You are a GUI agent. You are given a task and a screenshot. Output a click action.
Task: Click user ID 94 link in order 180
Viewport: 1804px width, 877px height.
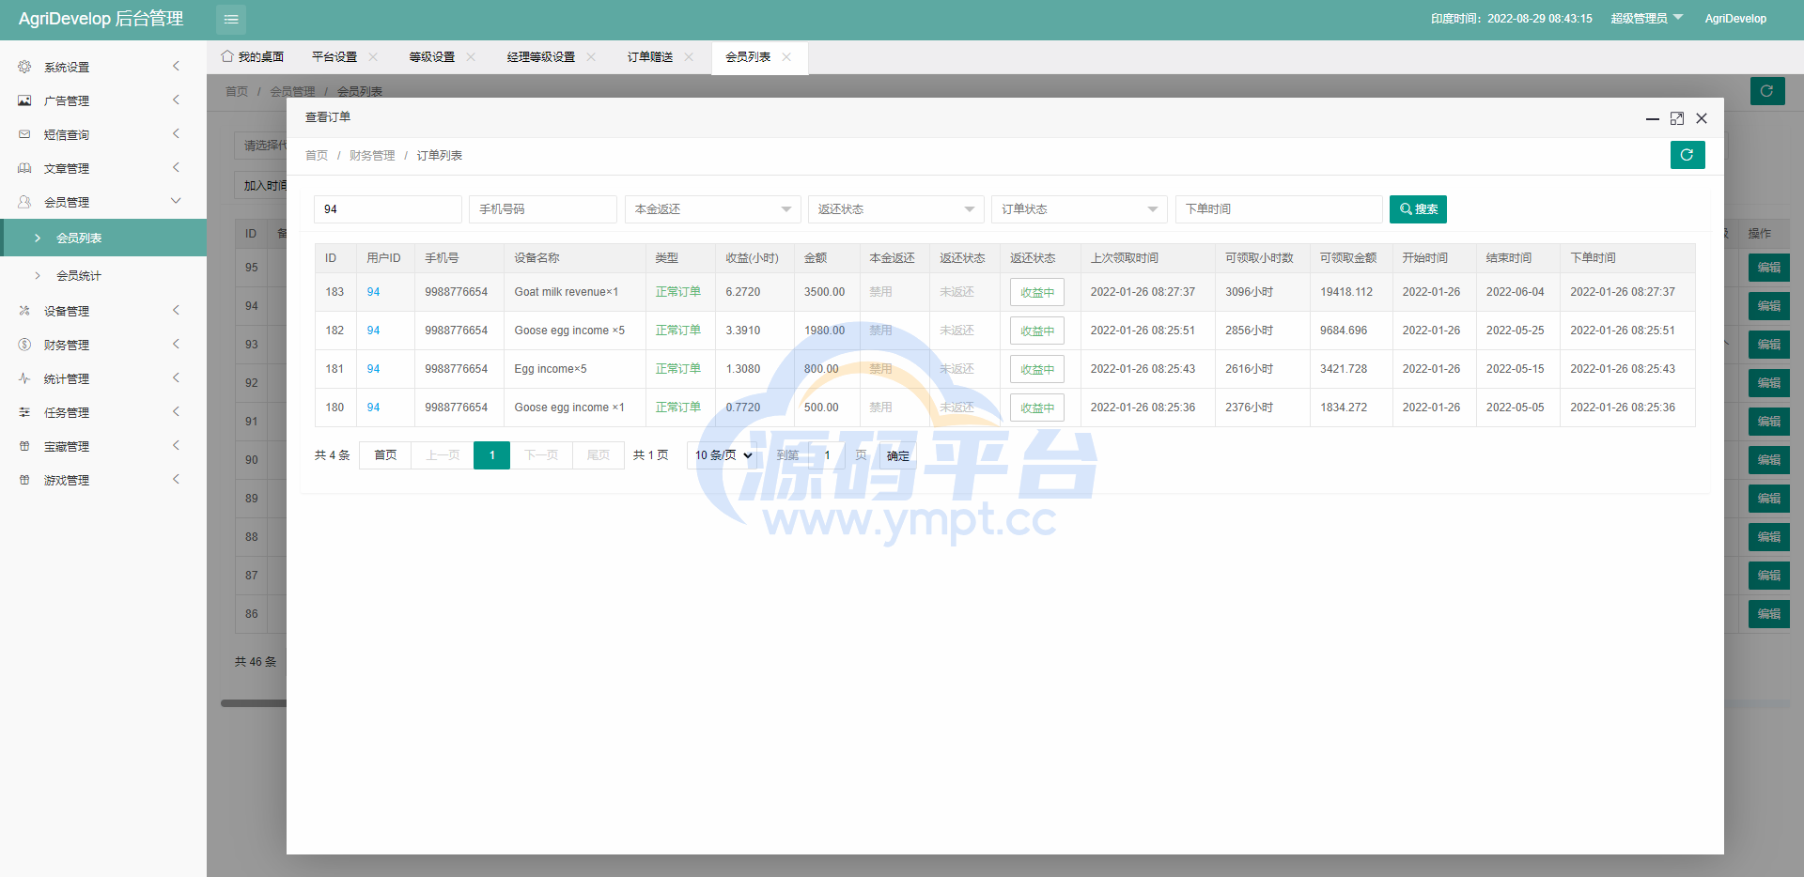373,408
